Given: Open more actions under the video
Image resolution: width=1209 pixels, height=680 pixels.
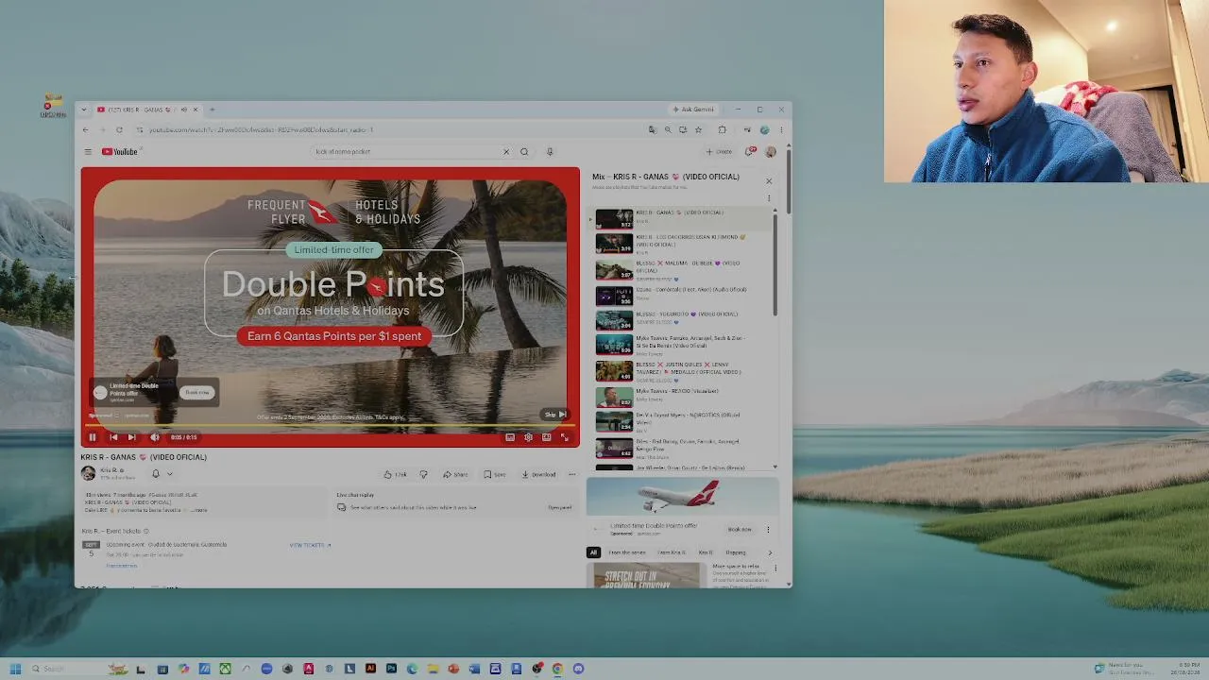Looking at the screenshot, I should (x=571, y=474).
